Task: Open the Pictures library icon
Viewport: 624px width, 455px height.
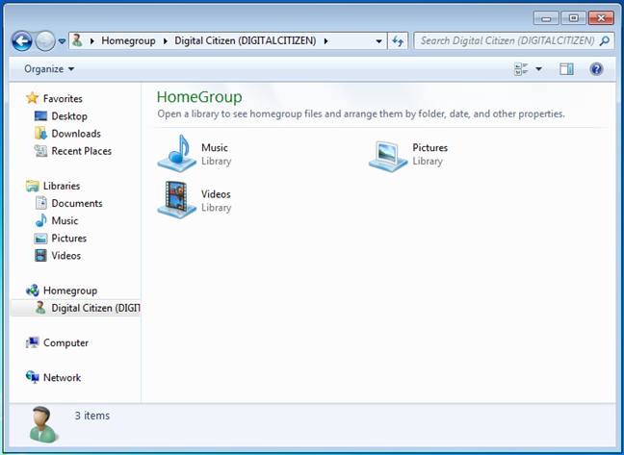Action: tap(388, 154)
